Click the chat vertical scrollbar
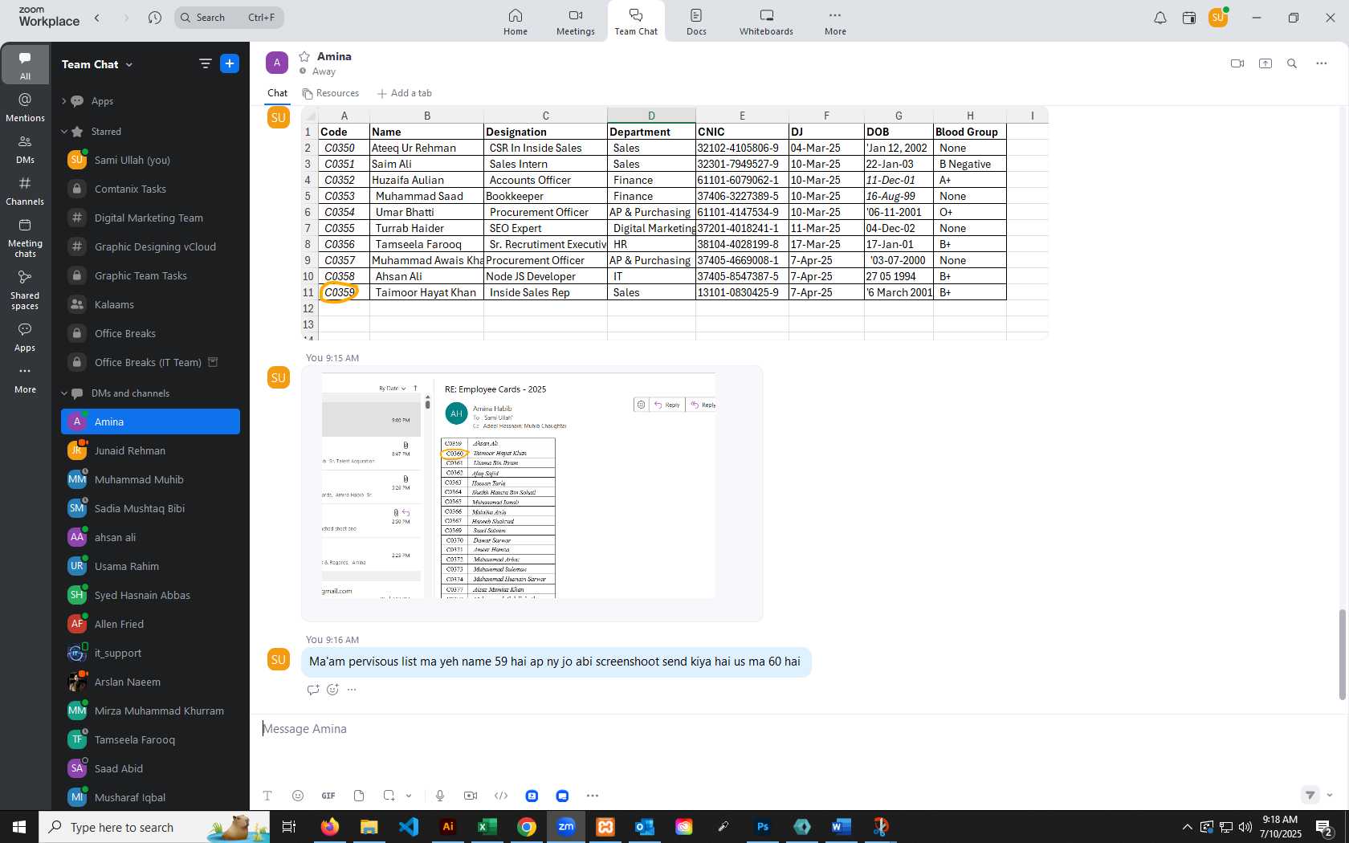Image resolution: width=1349 pixels, height=843 pixels. click(x=1341, y=654)
